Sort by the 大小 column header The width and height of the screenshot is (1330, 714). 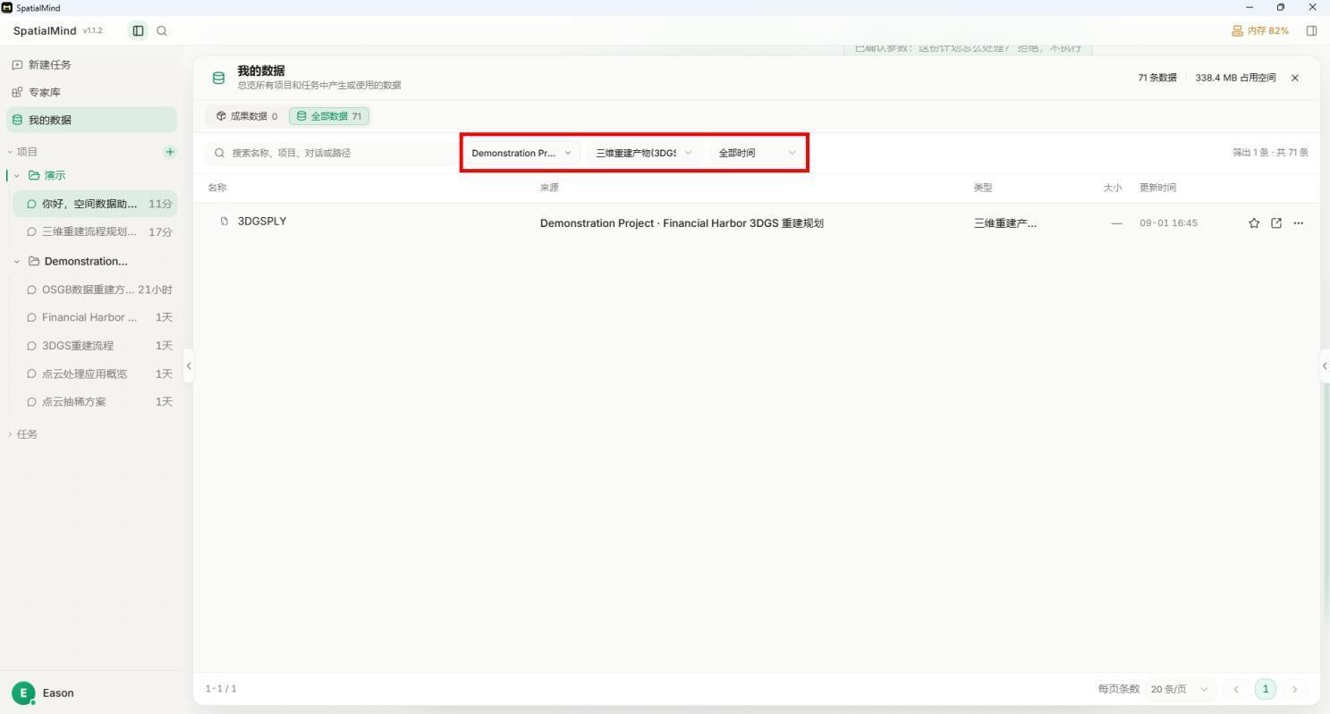point(1113,188)
